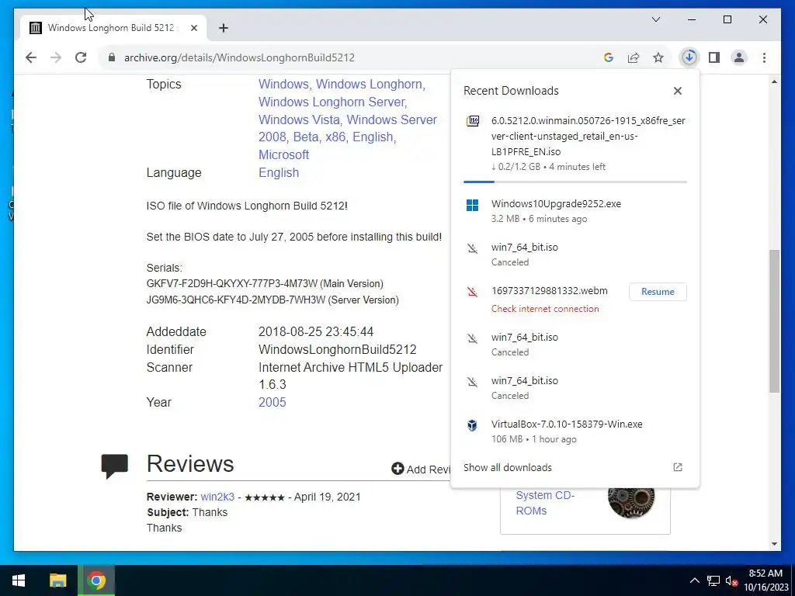Open the x86 topic link
The height and width of the screenshot is (596, 795).
click(x=335, y=137)
